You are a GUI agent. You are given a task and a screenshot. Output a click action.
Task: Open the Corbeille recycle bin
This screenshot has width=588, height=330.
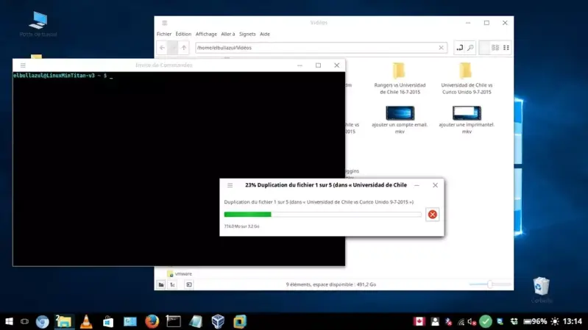pos(542,290)
